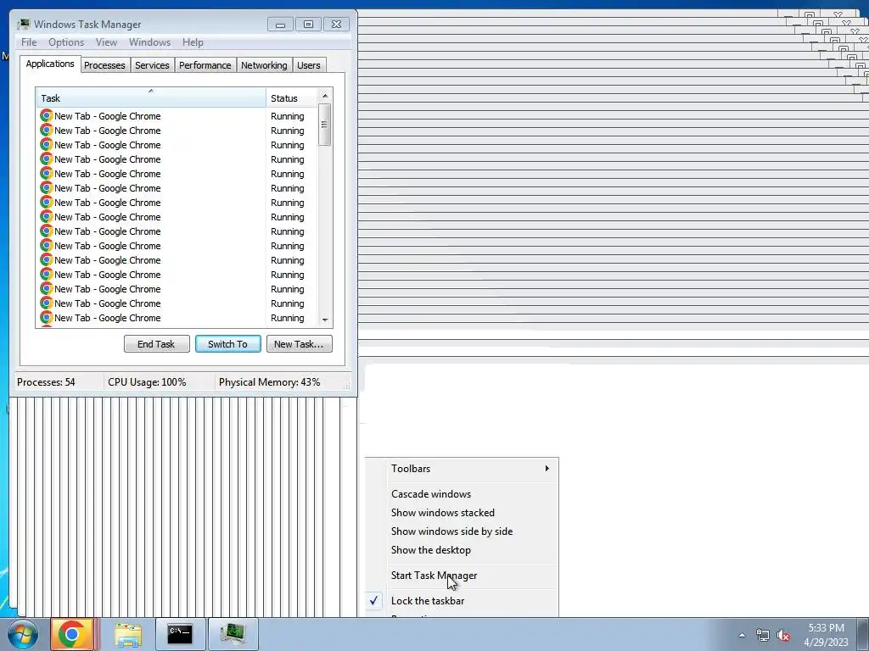
Task: Sort by the Task column header
Action: [151, 98]
